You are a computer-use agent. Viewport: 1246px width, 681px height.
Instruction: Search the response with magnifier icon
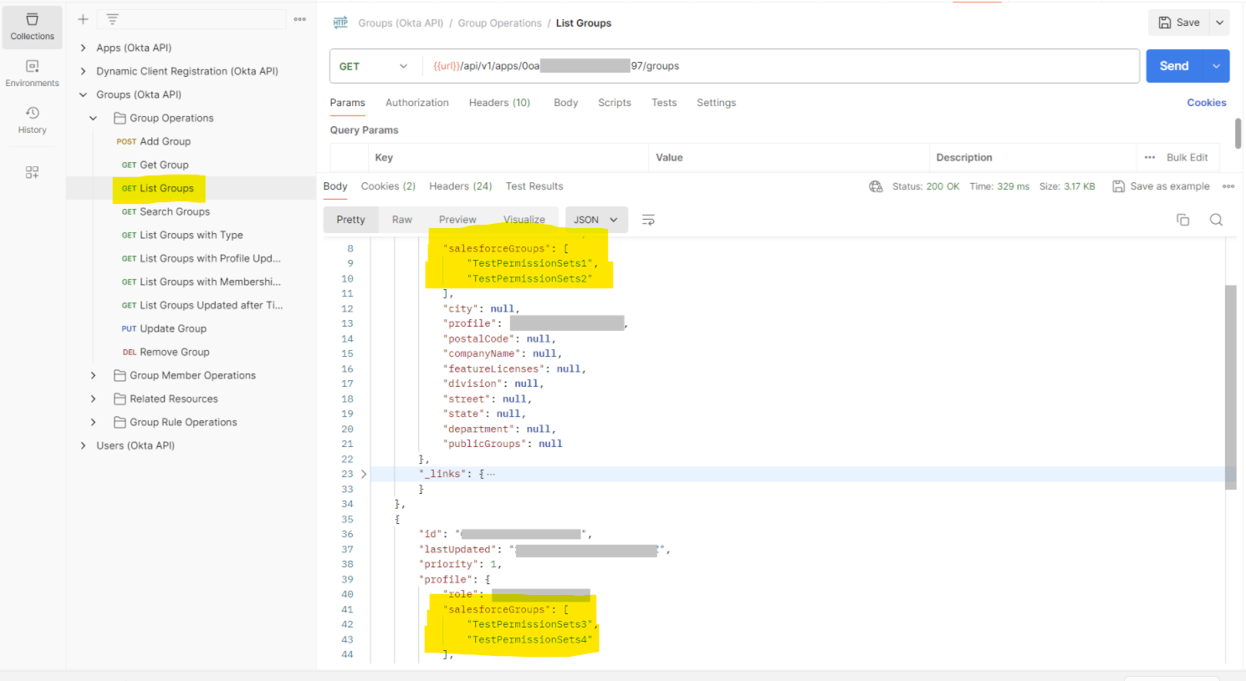tap(1216, 220)
